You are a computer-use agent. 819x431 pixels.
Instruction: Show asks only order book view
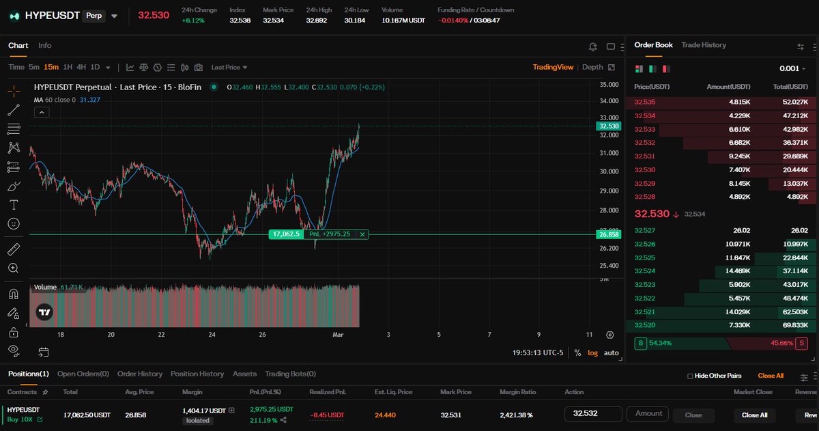(x=666, y=69)
